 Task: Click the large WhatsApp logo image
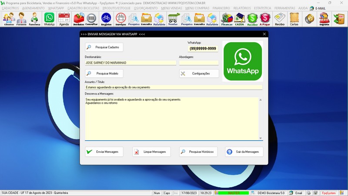243,61
